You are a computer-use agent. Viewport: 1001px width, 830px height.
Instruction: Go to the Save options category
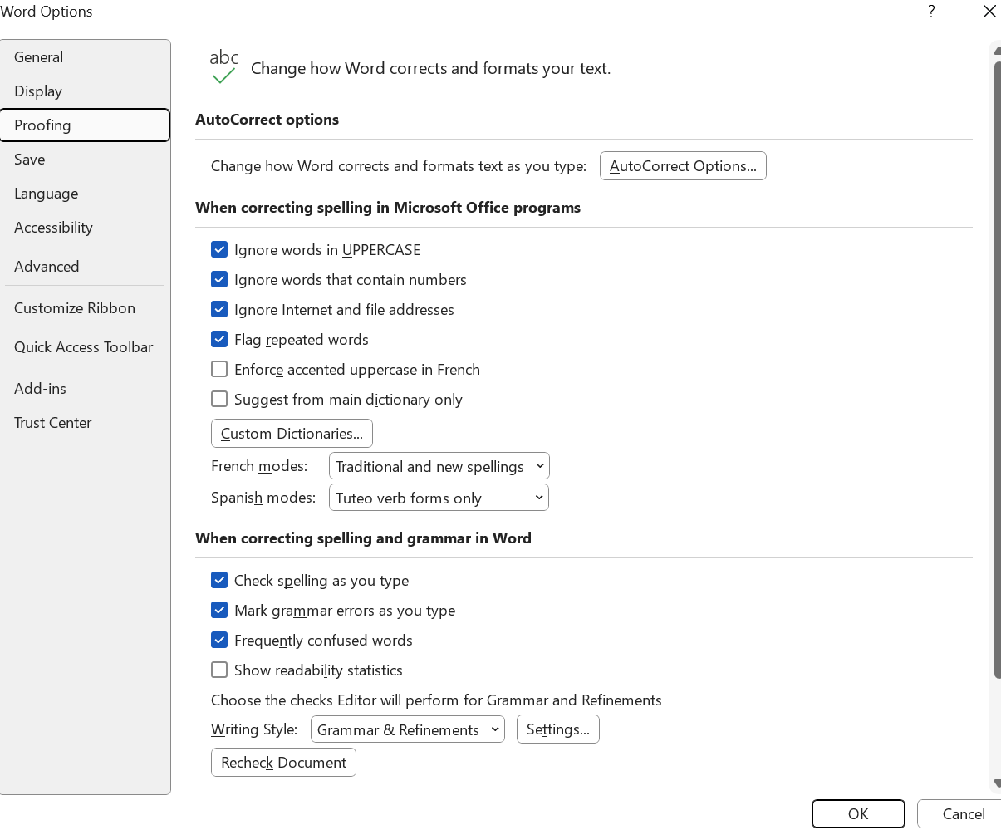[85, 160]
